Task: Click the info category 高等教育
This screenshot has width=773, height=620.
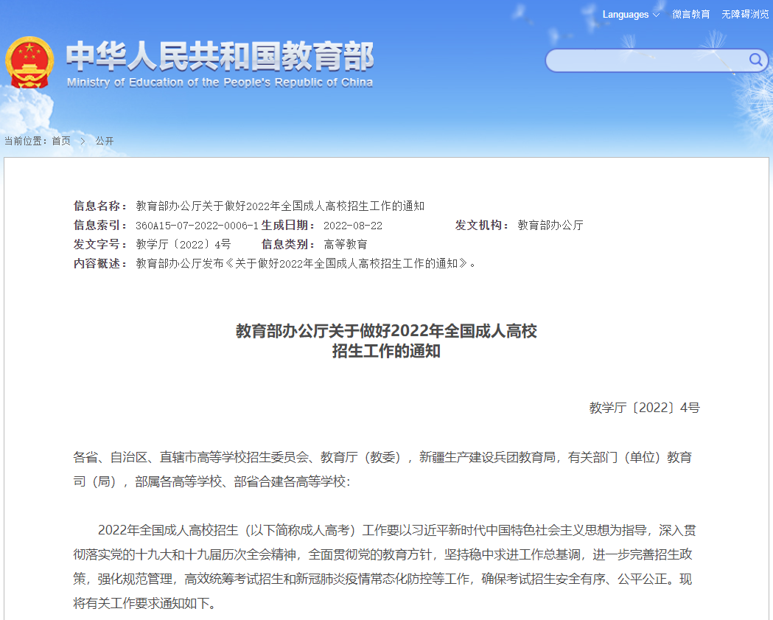Action: (346, 245)
